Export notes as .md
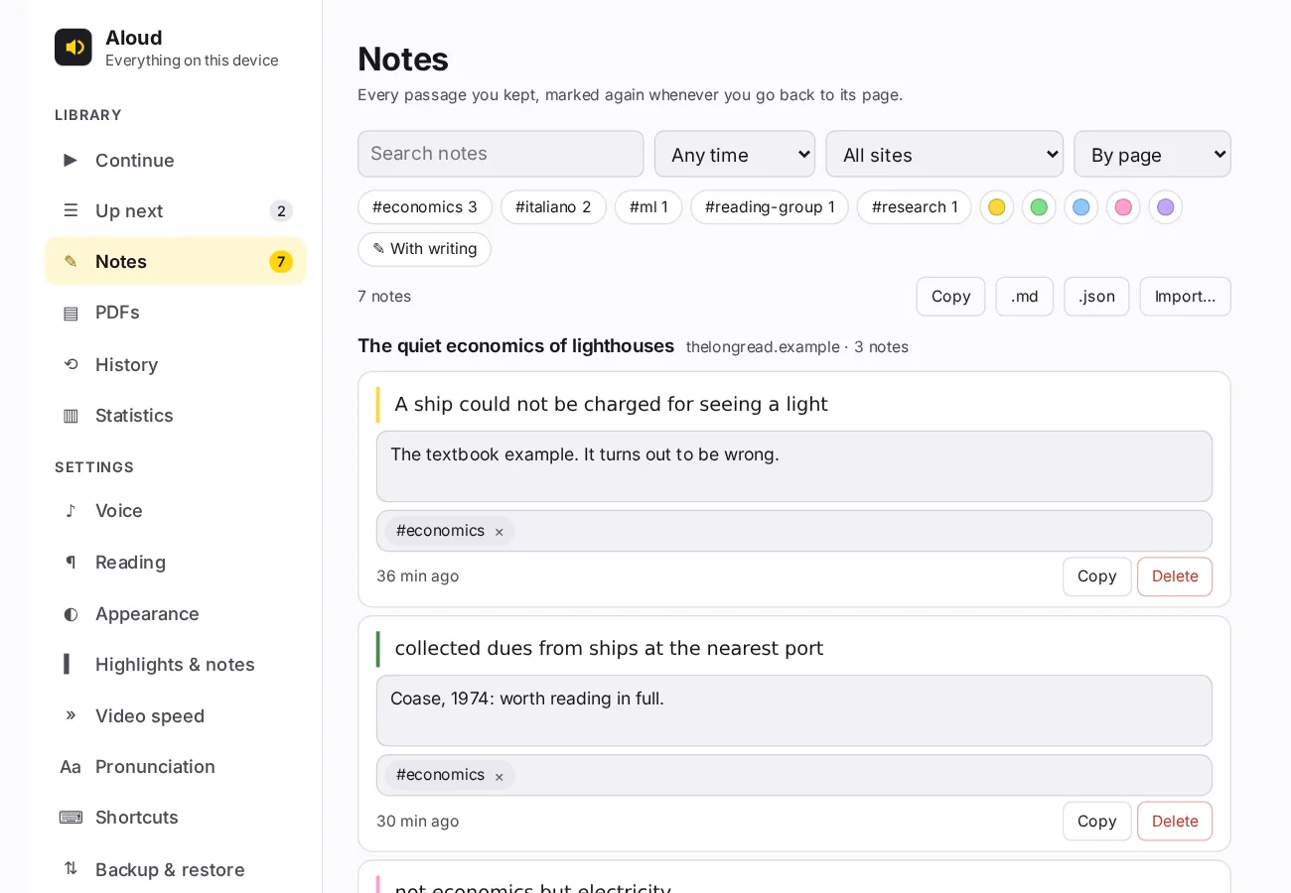 1025,297
